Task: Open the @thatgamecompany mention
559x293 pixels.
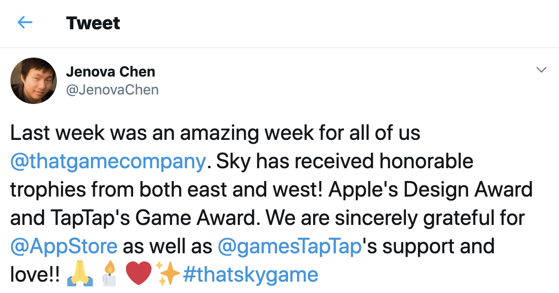Action: point(108,162)
